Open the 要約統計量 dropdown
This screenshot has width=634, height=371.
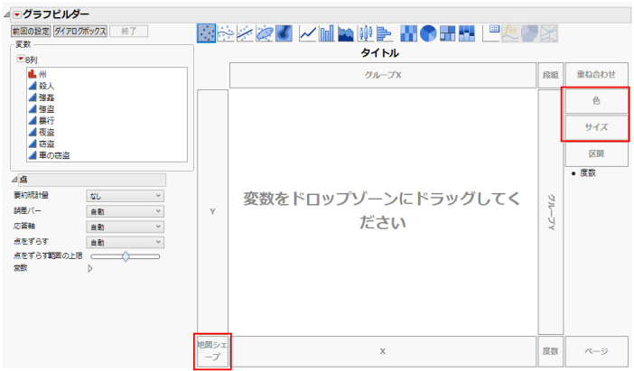125,196
